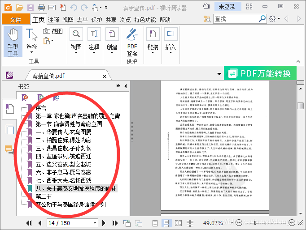
Task: Go to first page button
Action: coord(29,223)
